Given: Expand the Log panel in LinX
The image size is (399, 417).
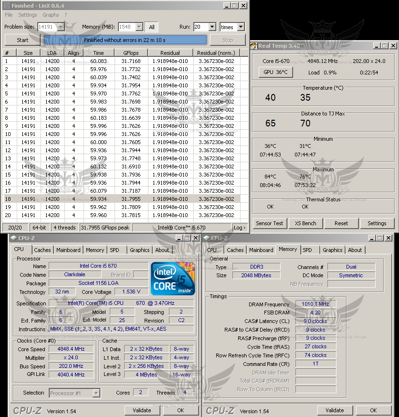Looking at the screenshot, I should 240,228.
